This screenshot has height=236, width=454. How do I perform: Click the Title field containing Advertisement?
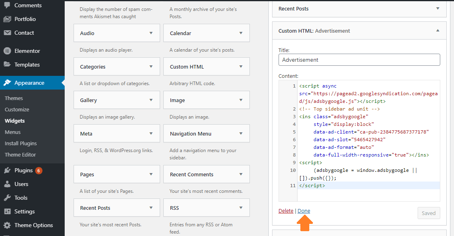(x=359, y=60)
